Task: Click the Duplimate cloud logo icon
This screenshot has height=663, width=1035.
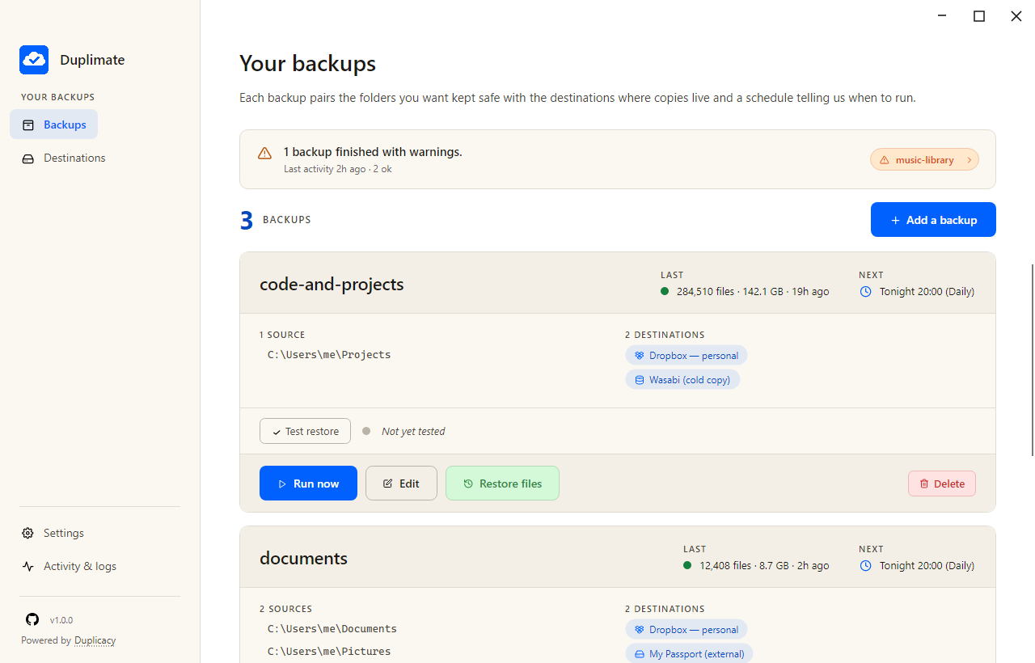Action: [34, 60]
